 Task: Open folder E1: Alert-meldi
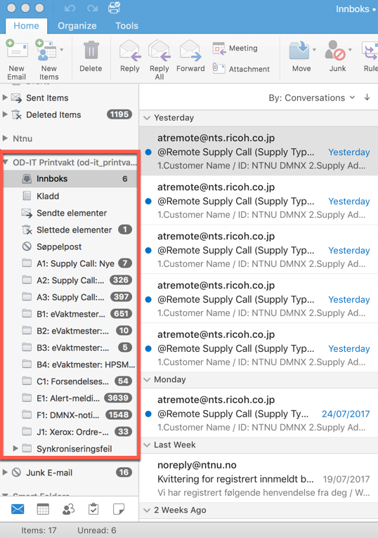pos(70,398)
